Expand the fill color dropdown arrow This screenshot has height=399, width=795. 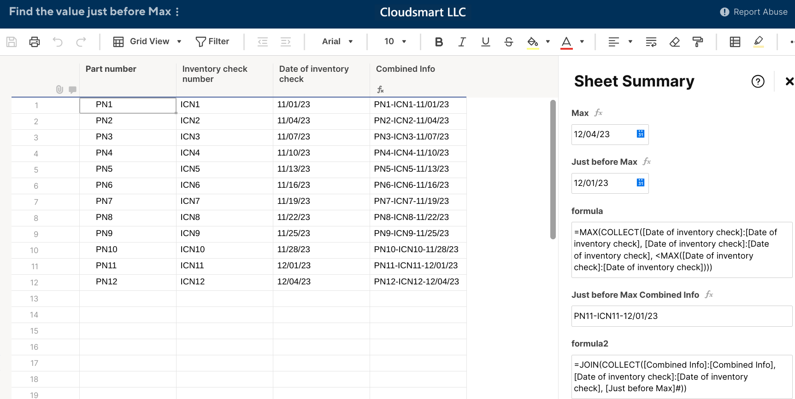click(548, 42)
